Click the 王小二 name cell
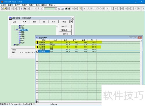Image resolution: width=145 pixels, height=106 pixels. point(55,42)
